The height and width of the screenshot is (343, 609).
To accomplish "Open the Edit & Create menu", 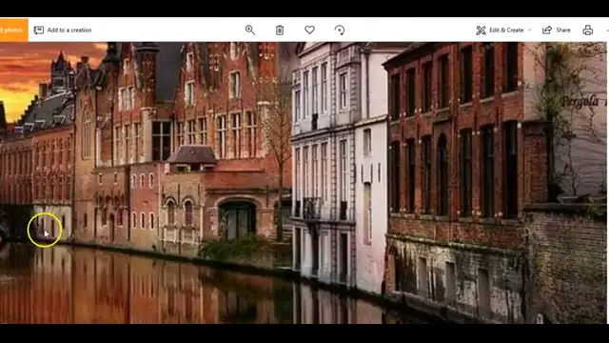I will (x=503, y=30).
